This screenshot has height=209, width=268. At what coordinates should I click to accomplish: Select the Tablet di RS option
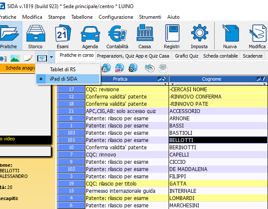[63, 69]
